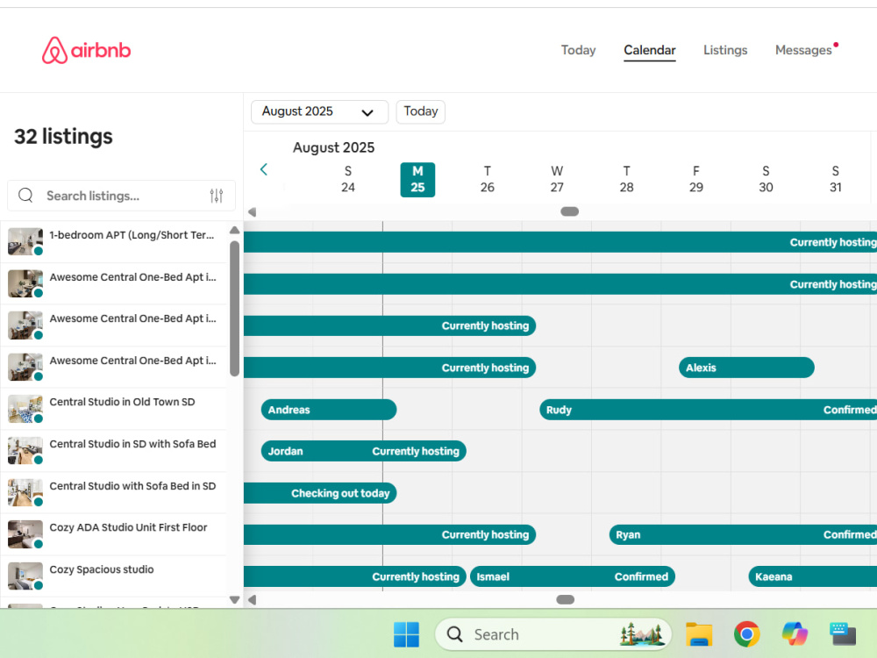877x658 pixels.
Task: Select Sunday 31 date header
Action: click(836, 180)
